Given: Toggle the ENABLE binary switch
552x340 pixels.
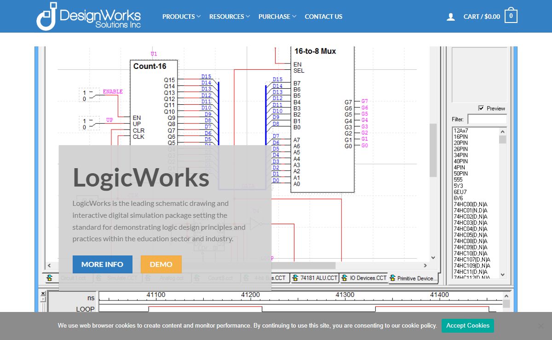Looking at the screenshot, I should click(x=89, y=95).
